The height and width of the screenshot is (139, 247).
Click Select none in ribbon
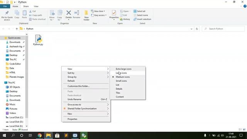click(x=140, y=15)
